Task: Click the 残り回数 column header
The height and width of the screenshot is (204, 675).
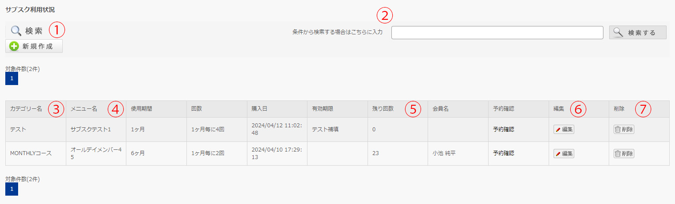Action: 383,109
